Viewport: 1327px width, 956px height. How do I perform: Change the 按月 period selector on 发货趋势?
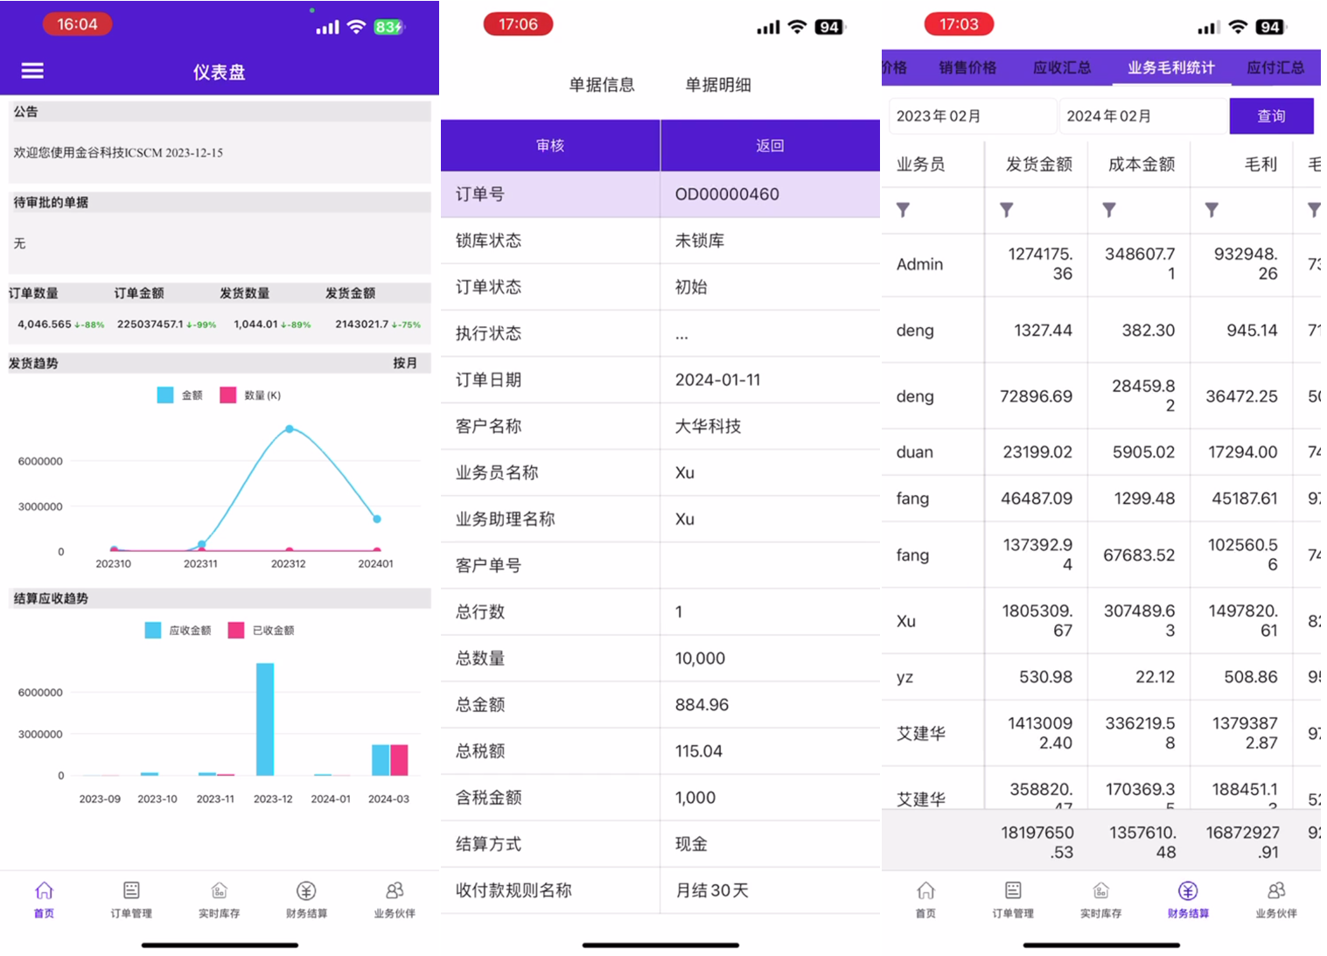404,363
